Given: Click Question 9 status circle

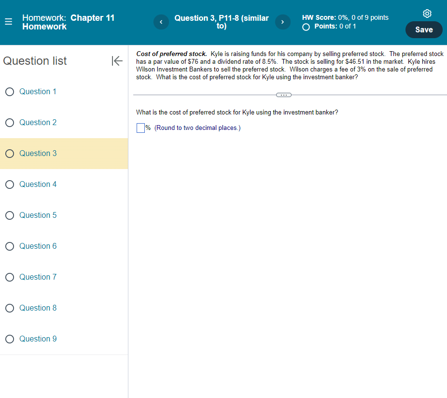Looking at the screenshot, I should (x=10, y=339).
